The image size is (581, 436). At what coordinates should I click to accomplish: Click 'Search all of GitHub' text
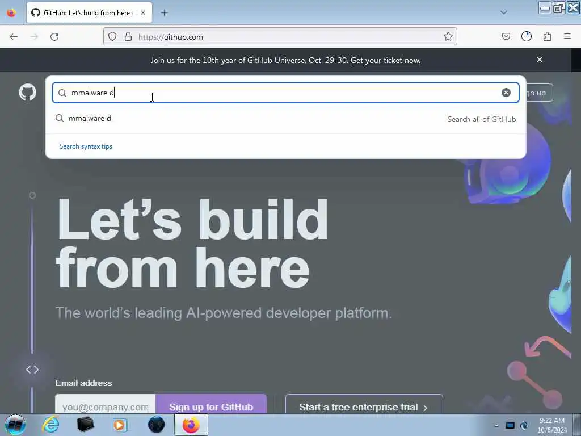pyautogui.click(x=482, y=119)
